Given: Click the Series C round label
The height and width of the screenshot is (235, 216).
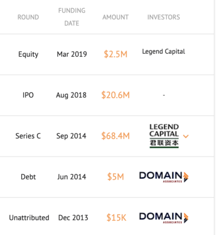Looking at the screenshot, I should (x=28, y=136).
